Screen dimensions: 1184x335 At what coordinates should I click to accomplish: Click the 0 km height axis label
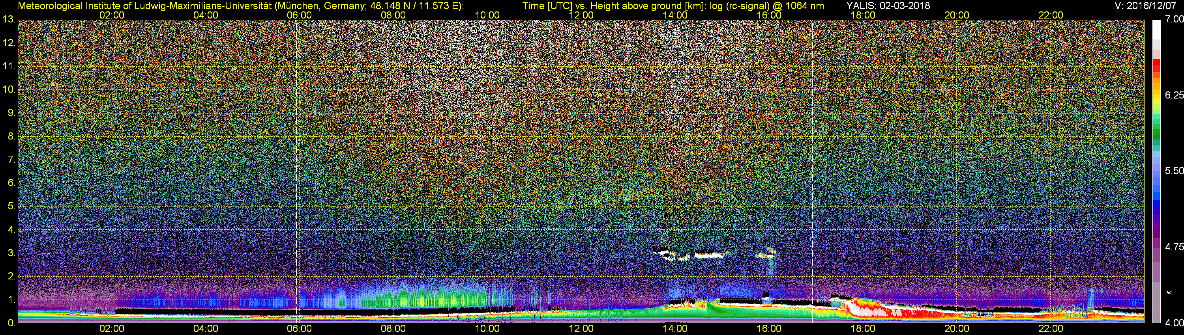11,323
